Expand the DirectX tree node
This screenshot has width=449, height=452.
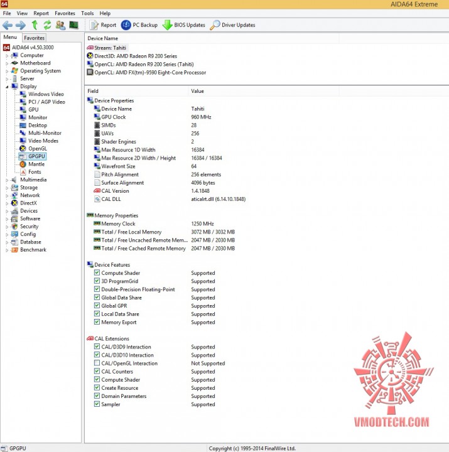[7, 203]
